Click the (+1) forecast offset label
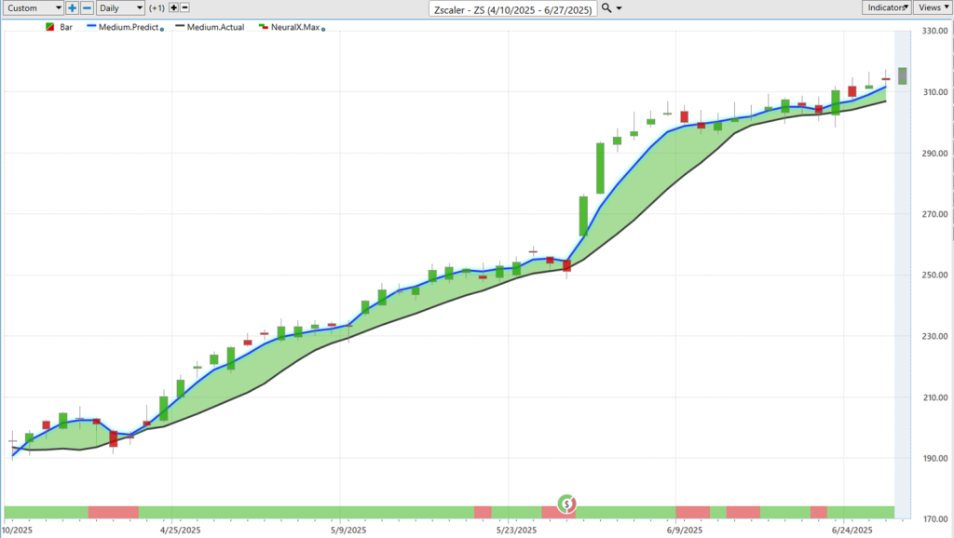954x538 pixels. coord(157,7)
